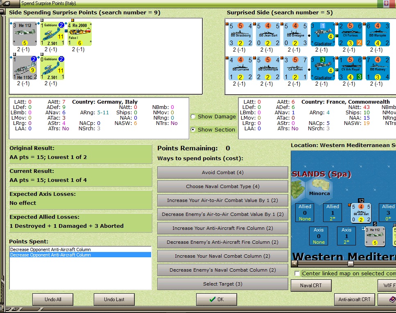Select the Re.2000 Falco I aircraft counter
Screen dimensions: 396x313
click(x=79, y=34)
